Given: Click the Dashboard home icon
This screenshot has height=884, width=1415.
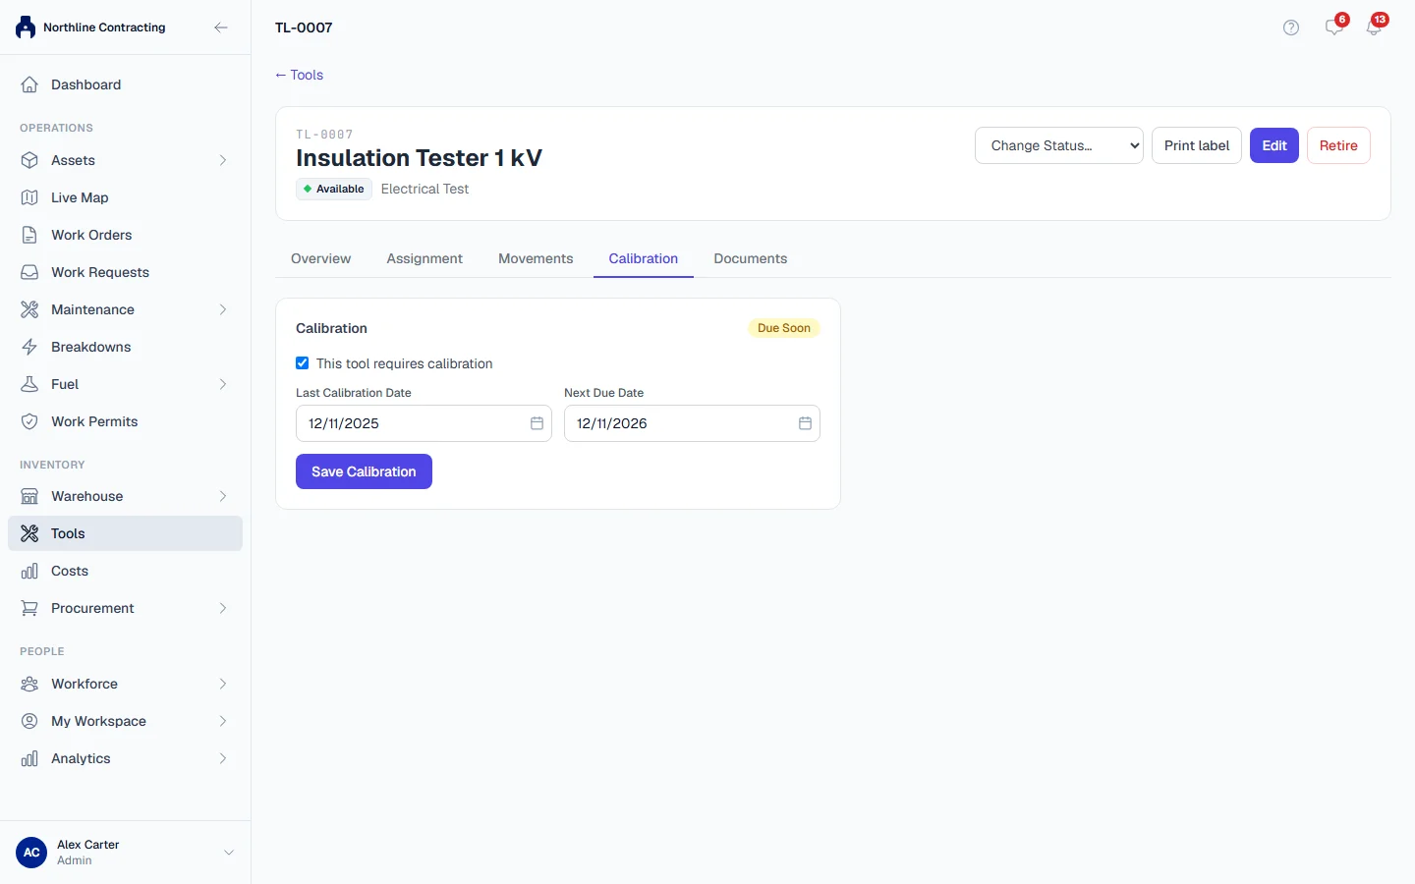Looking at the screenshot, I should tap(29, 84).
